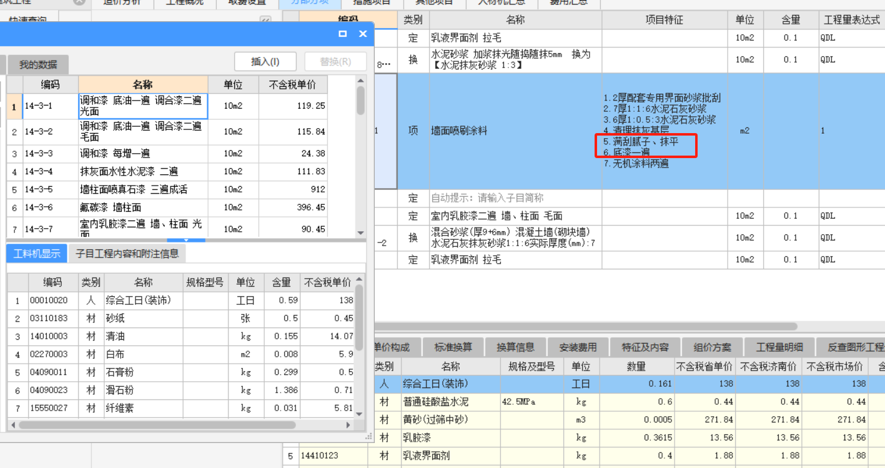Click 自动提示：请输入子目简称 input cell
The image size is (885, 468).
tap(515, 198)
